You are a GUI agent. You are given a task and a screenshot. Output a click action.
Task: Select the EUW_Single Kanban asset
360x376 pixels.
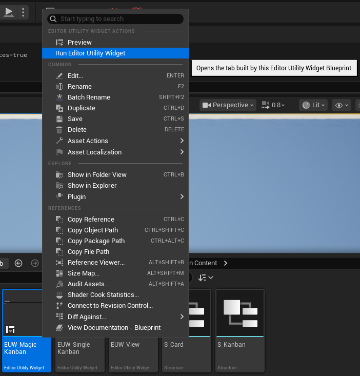(x=80, y=354)
